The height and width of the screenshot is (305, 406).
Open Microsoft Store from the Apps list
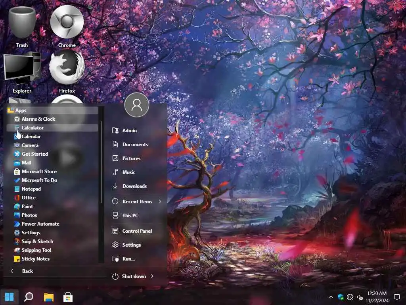[52, 172]
